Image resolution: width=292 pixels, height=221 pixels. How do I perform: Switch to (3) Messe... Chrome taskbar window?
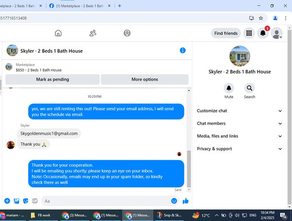[74, 215]
